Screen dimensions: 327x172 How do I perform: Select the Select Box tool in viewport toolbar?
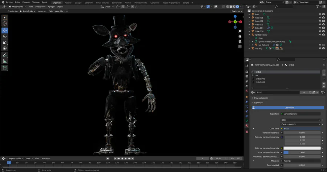click(x=5, y=17)
